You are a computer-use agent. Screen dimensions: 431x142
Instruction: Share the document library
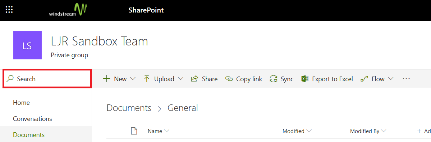[x=204, y=79]
